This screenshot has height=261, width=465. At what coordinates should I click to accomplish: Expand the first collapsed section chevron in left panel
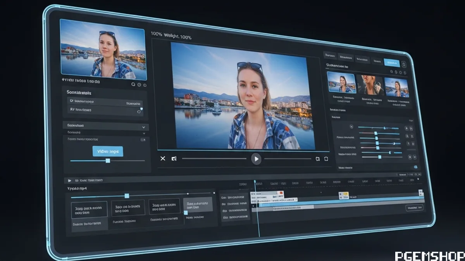(143, 127)
